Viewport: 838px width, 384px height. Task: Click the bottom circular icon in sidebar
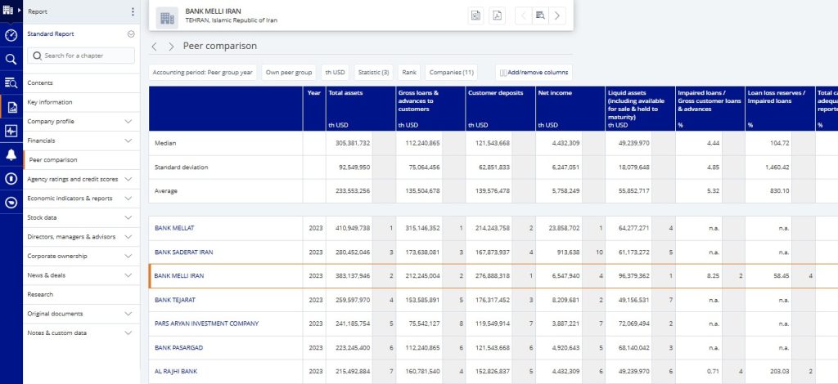coord(11,203)
